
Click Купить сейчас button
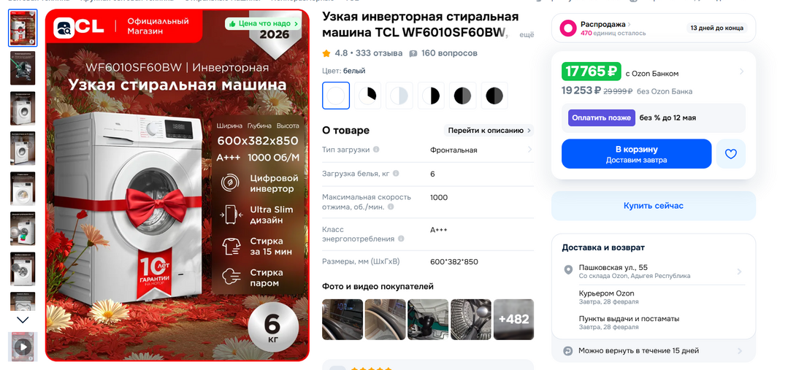coord(654,206)
